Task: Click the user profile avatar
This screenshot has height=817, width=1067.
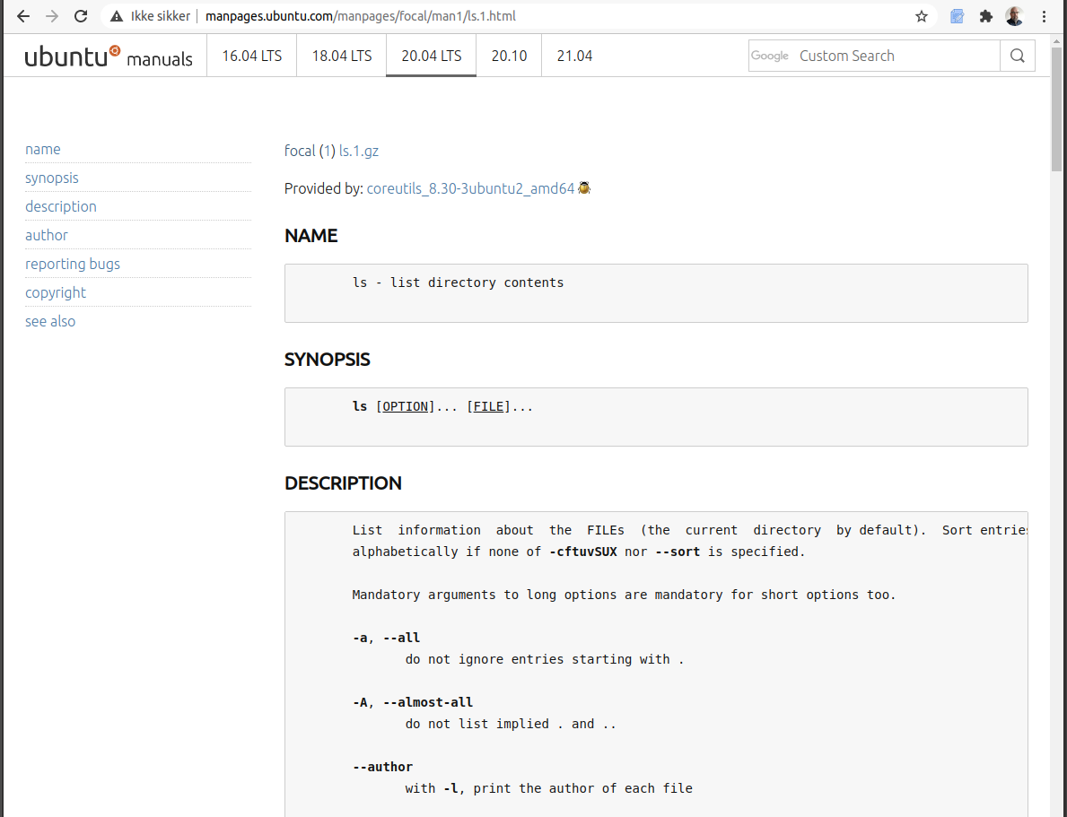Action: pyautogui.click(x=1014, y=16)
